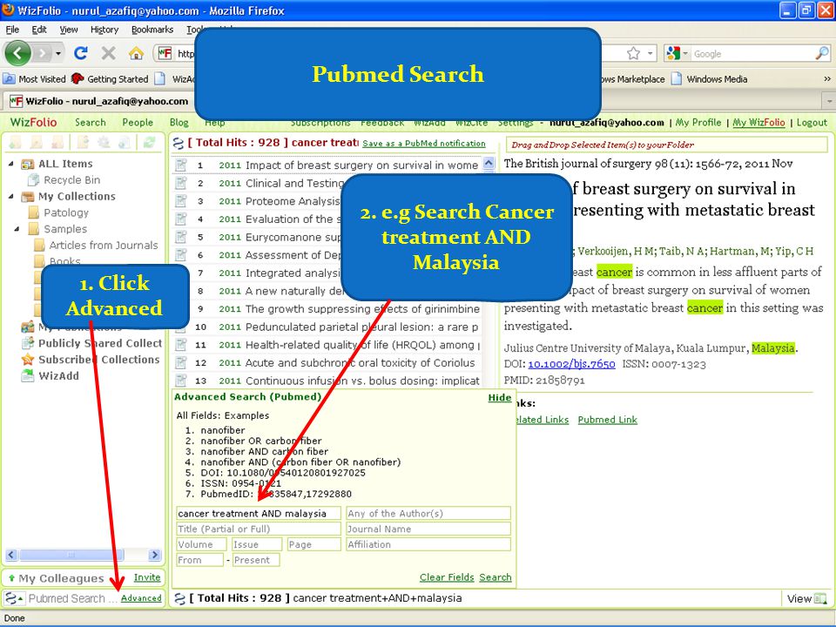Collapse the Samples folder node
836x627 pixels.
pos(17,229)
